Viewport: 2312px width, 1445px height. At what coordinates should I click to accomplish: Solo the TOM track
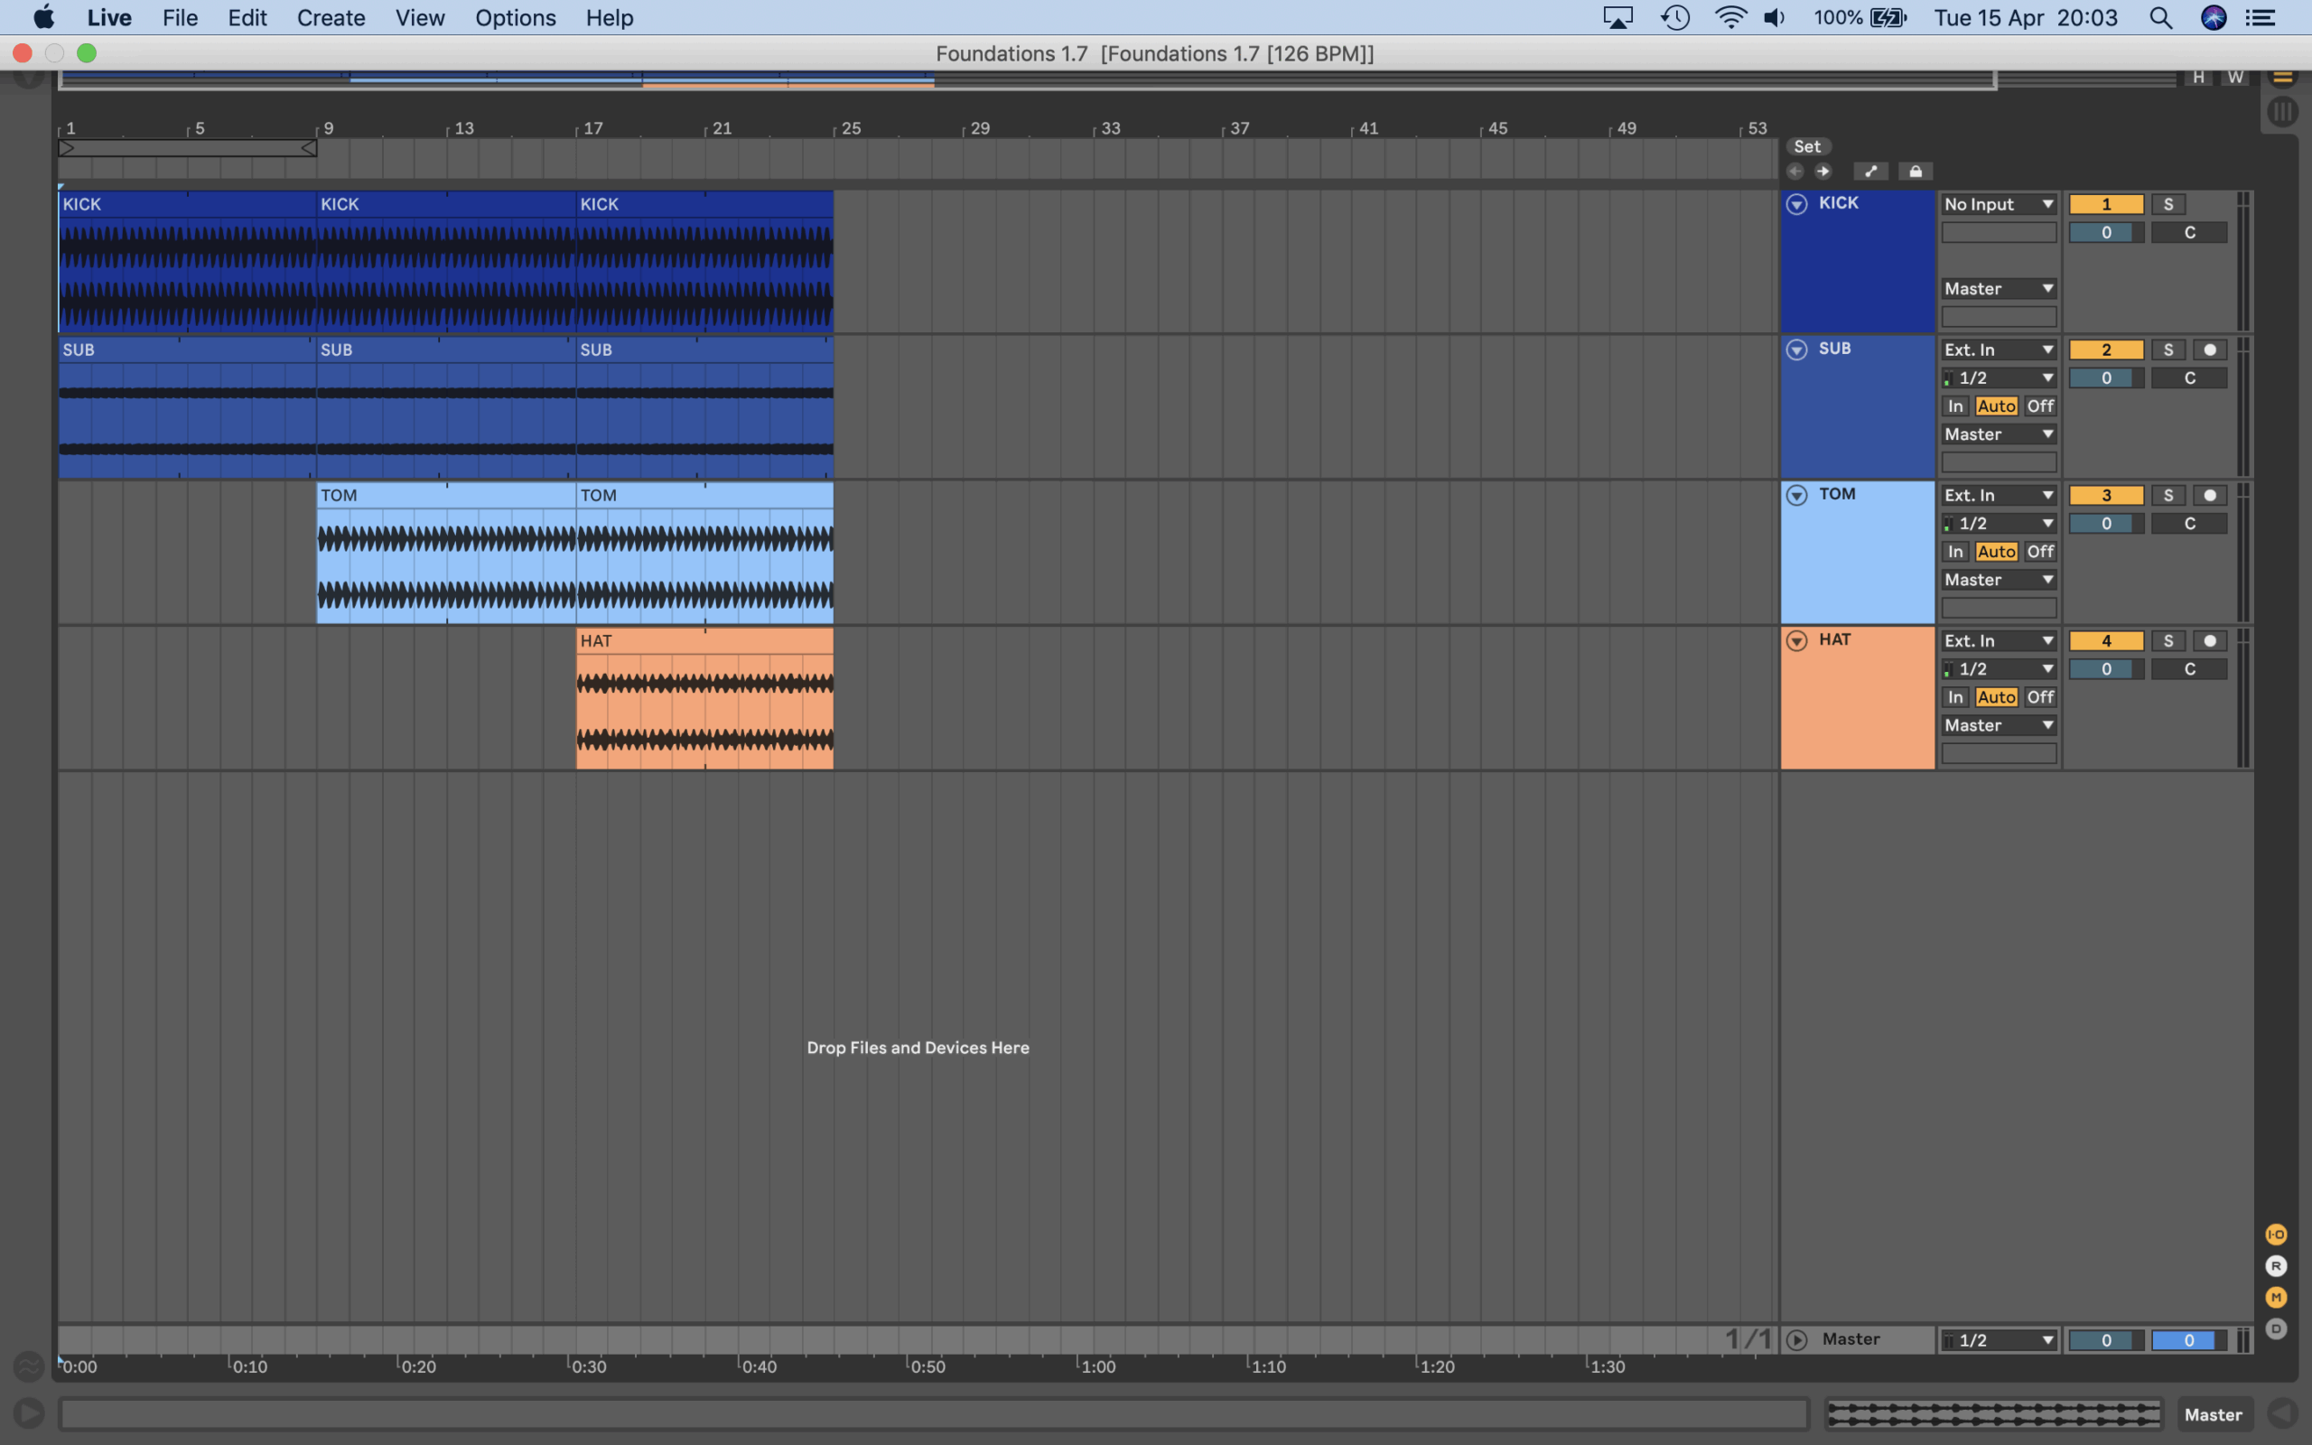2167,496
